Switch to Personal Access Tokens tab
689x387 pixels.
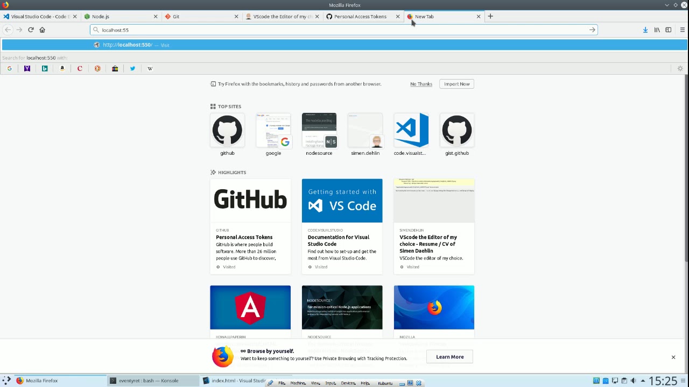click(363, 16)
